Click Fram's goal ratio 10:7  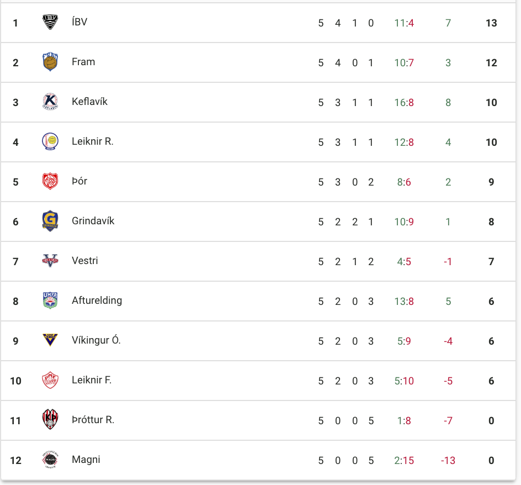404,62
